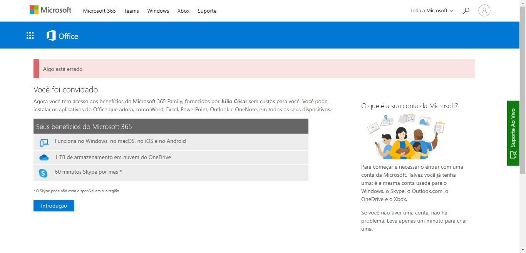
Task: Go to Teams in the top navigation
Action: coord(131,11)
